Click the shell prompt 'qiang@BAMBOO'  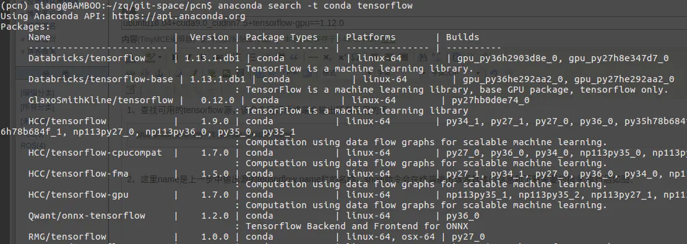tap(62, 6)
